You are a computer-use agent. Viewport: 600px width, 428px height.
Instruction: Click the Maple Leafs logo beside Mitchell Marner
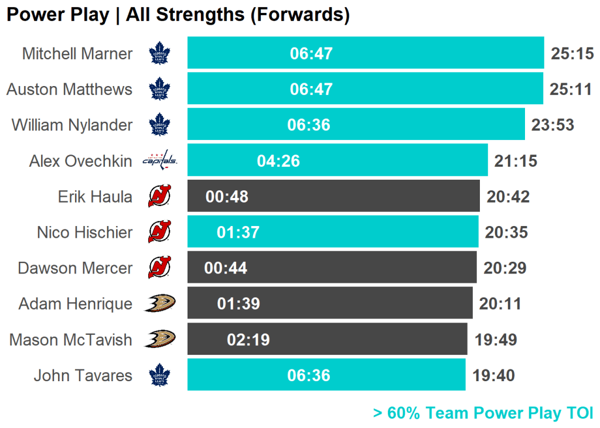tap(159, 54)
